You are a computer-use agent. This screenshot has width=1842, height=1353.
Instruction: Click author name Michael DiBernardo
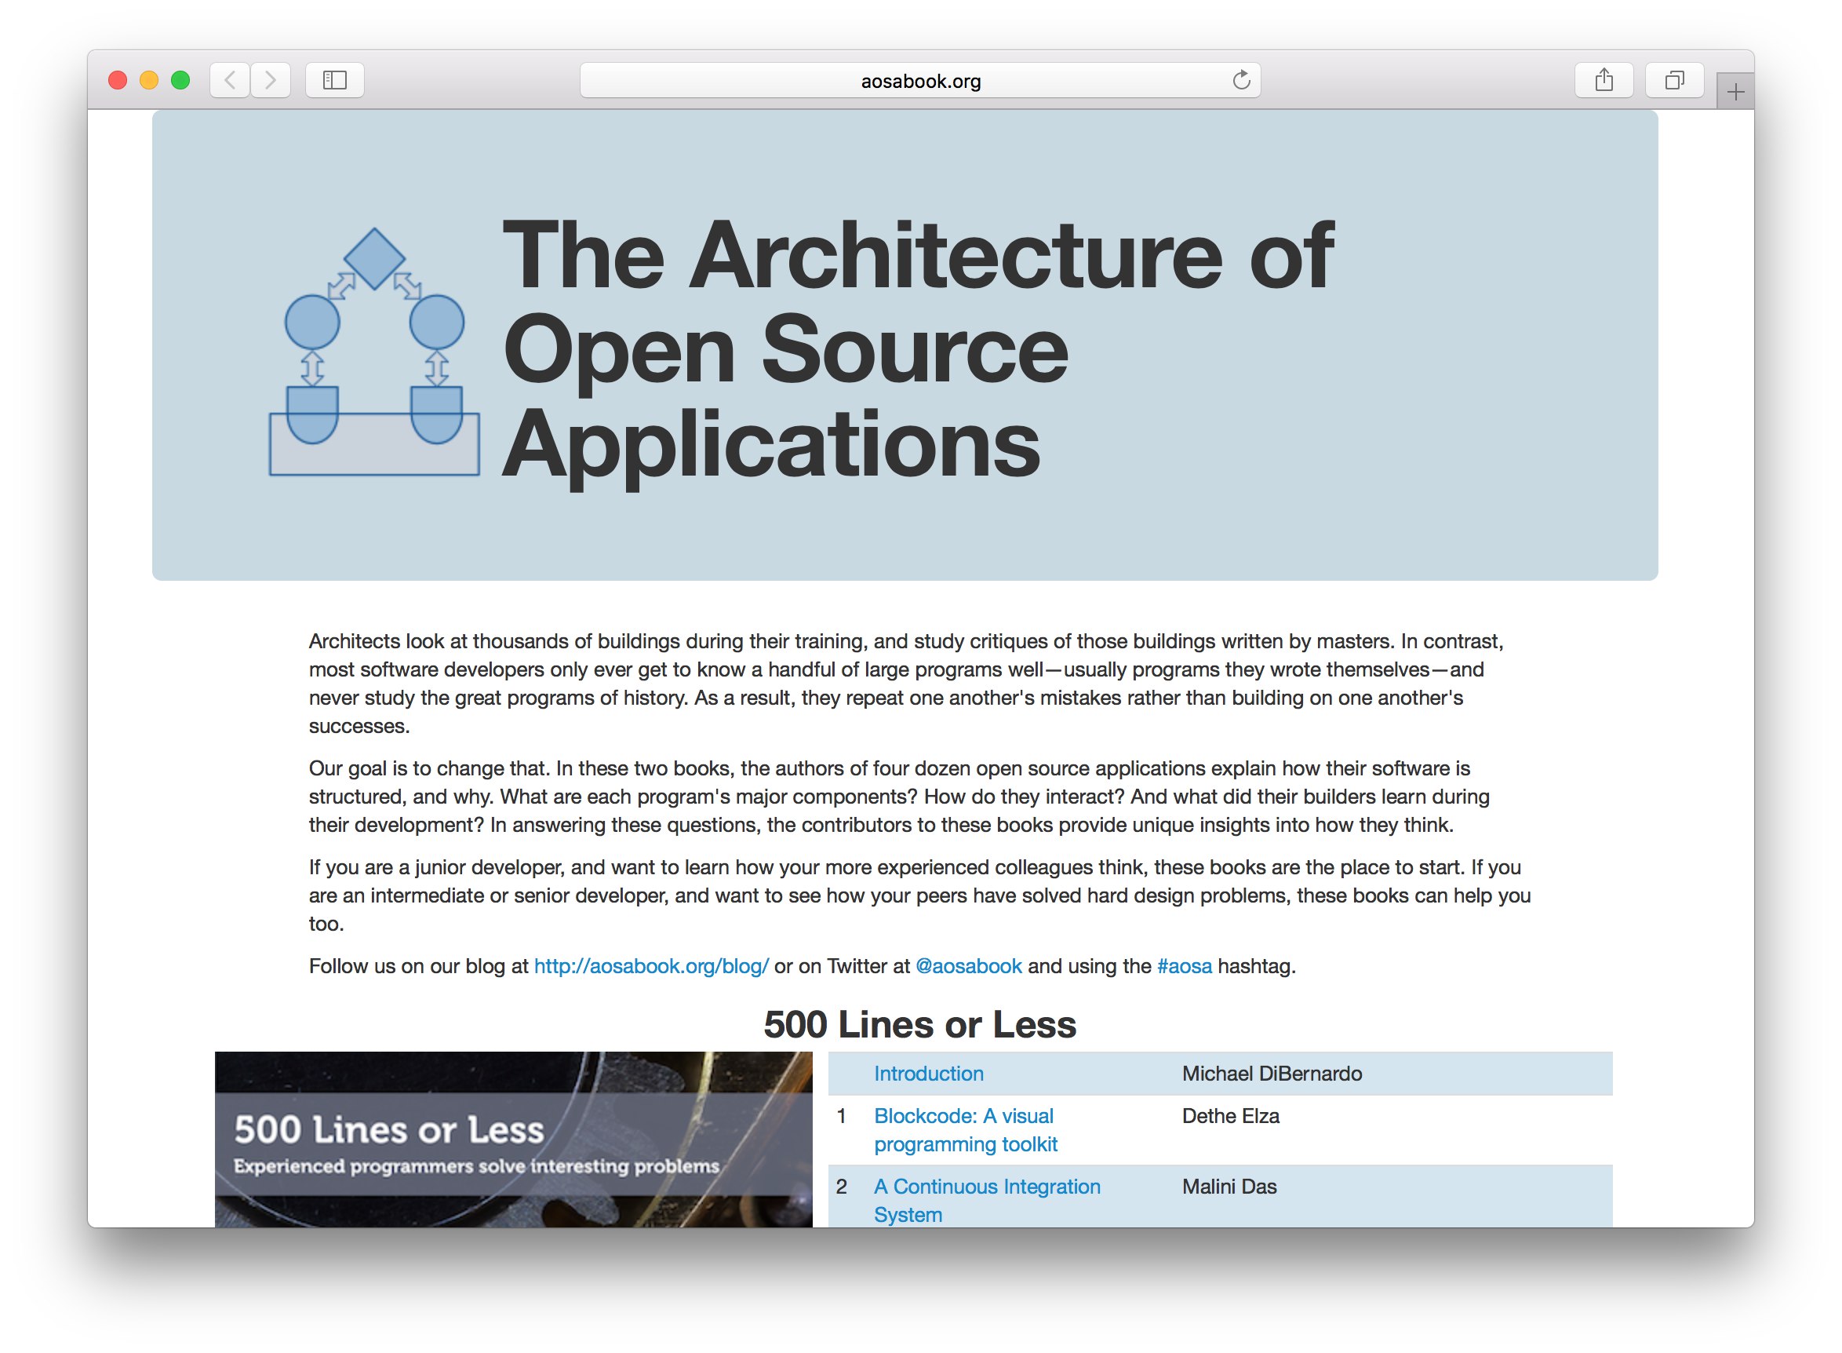1272,1074
